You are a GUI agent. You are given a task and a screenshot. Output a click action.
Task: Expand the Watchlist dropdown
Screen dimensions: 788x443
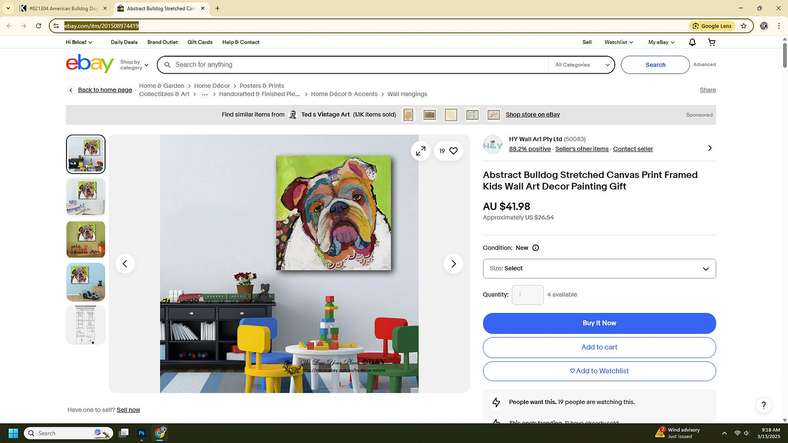(x=619, y=42)
